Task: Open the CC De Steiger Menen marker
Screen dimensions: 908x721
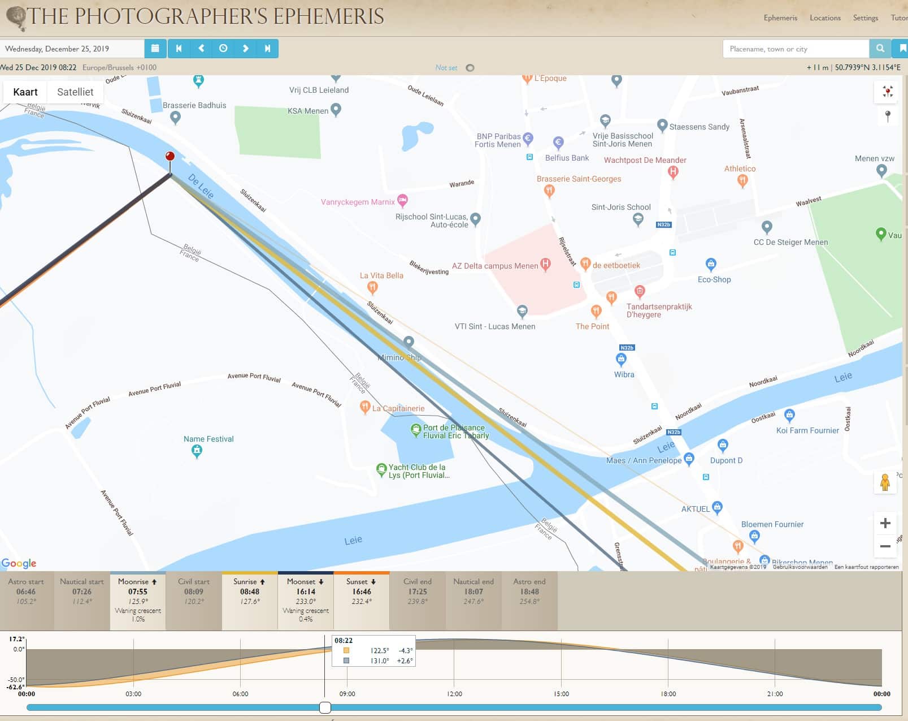Action: (x=766, y=227)
